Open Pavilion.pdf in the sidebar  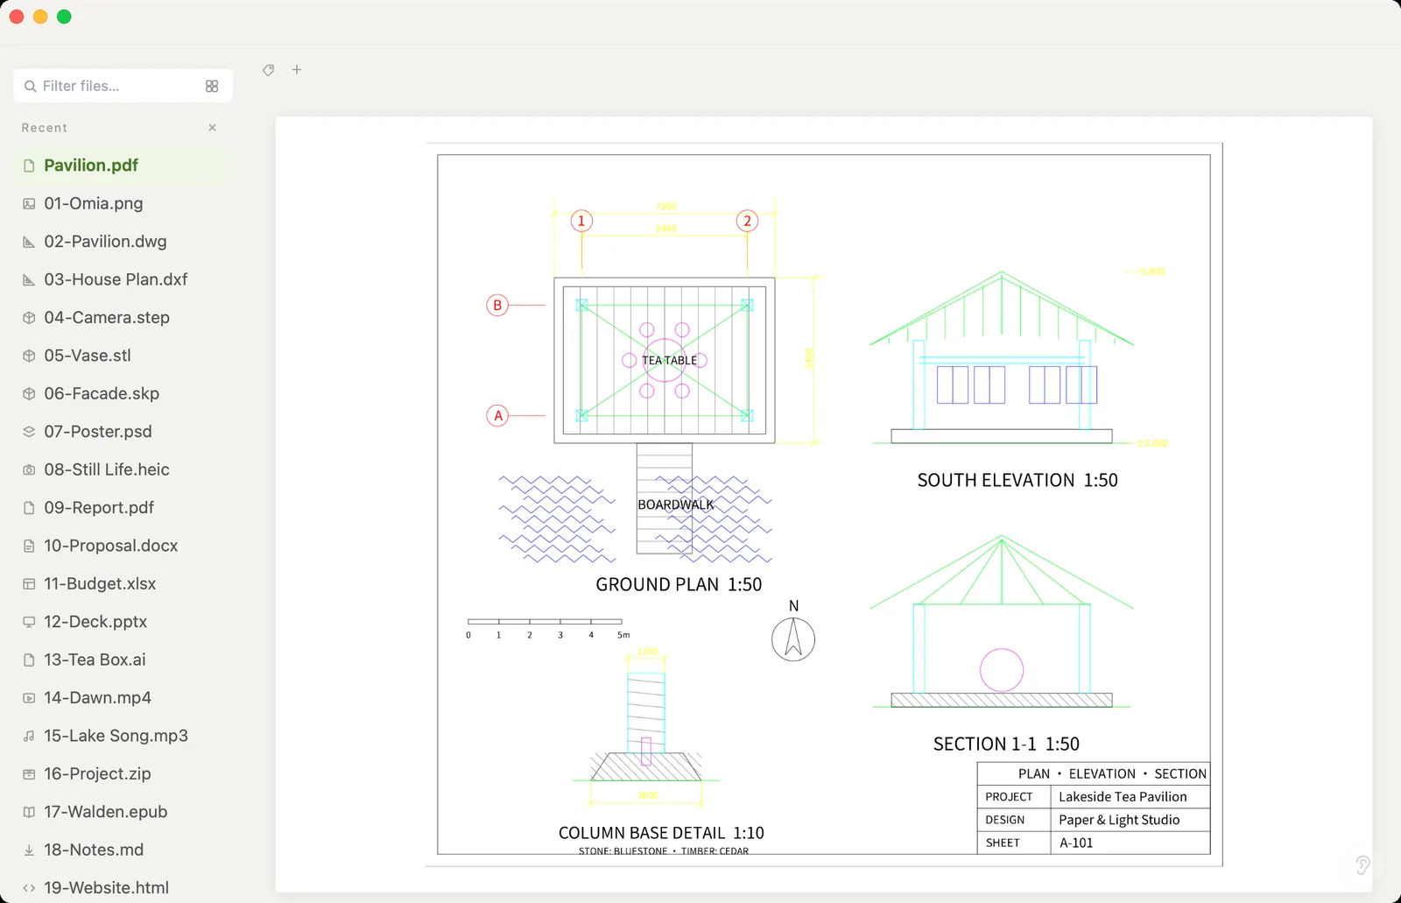(x=123, y=166)
